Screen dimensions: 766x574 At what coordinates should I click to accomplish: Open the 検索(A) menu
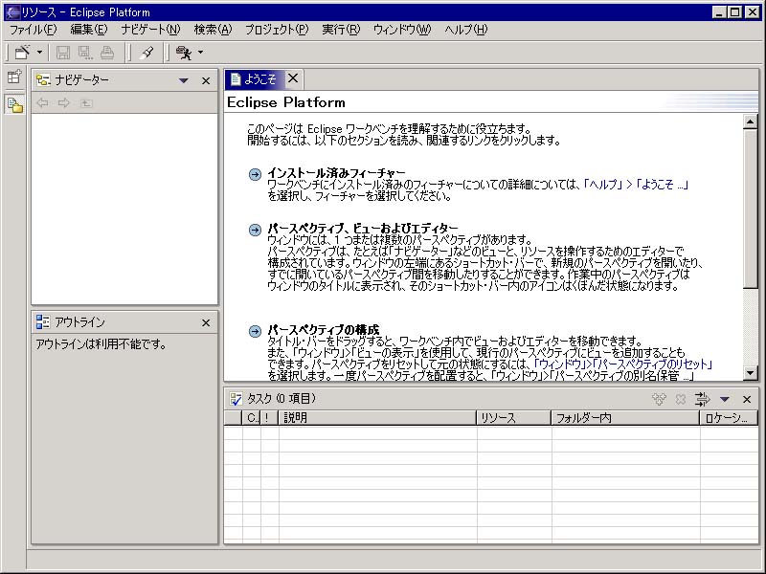pos(213,30)
